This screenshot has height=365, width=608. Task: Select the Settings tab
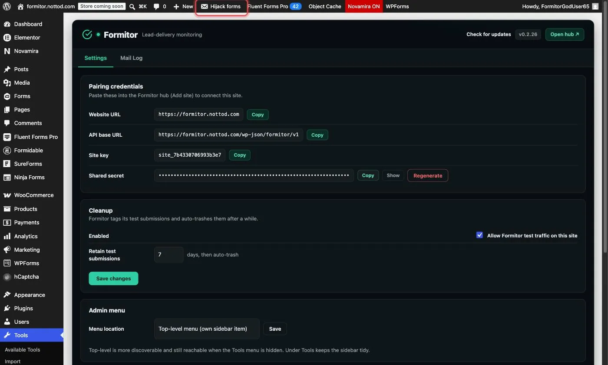click(x=96, y=58)
